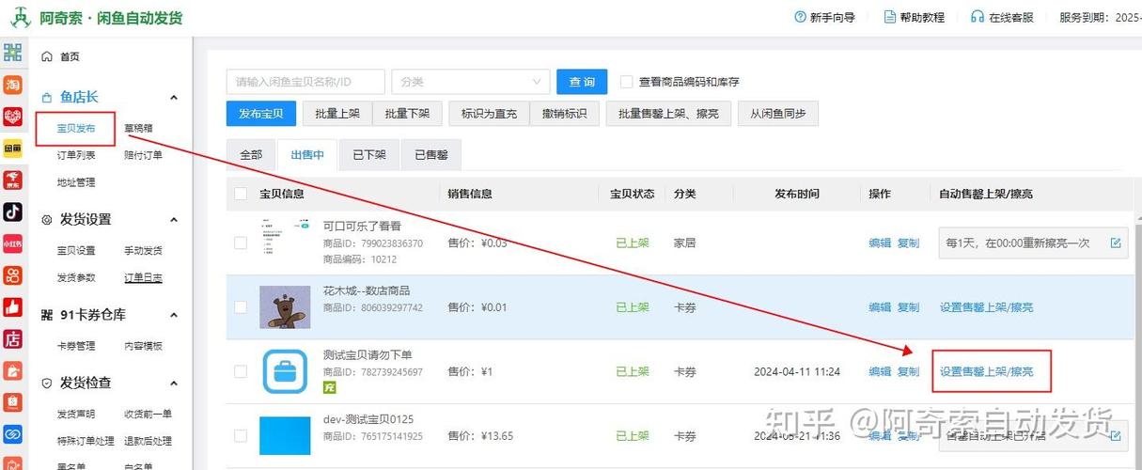This screenshot has width=1142, height=470.
Task: Enable 查看商品编码和库存 checkbox
Action: 627,82
